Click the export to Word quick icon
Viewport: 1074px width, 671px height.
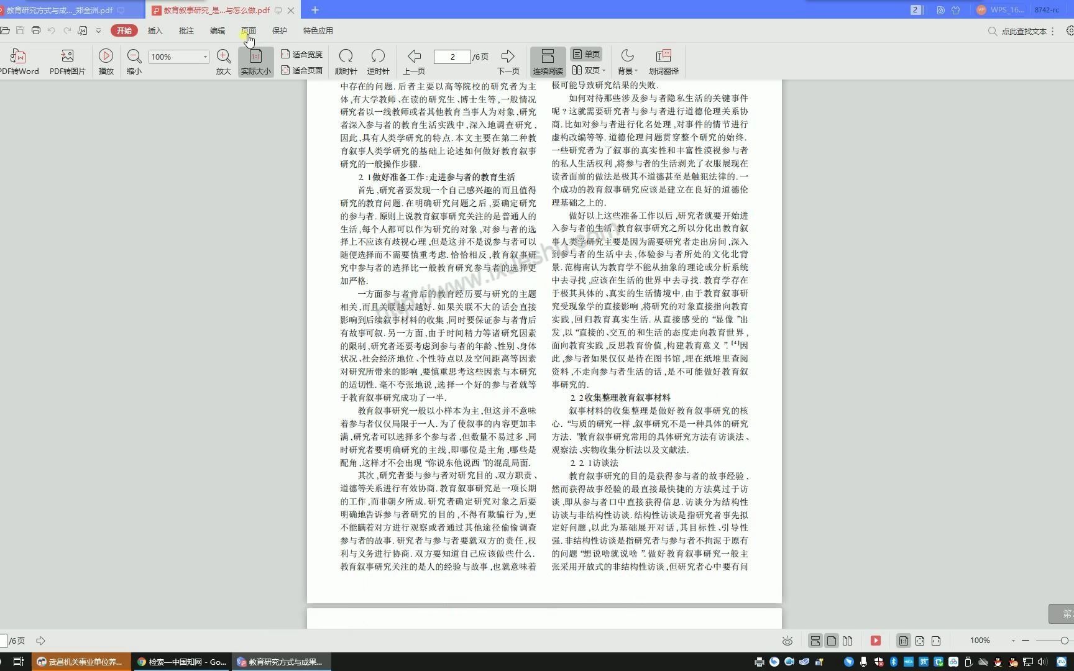click(x=83, y=30)
